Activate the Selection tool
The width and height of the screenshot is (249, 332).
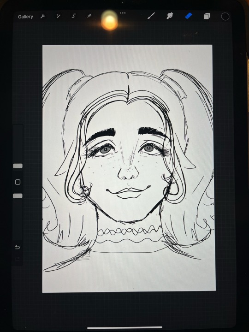[73, 16]
